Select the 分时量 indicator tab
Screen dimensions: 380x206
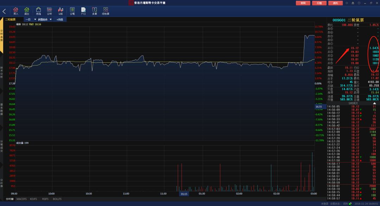tap(10, 199)
